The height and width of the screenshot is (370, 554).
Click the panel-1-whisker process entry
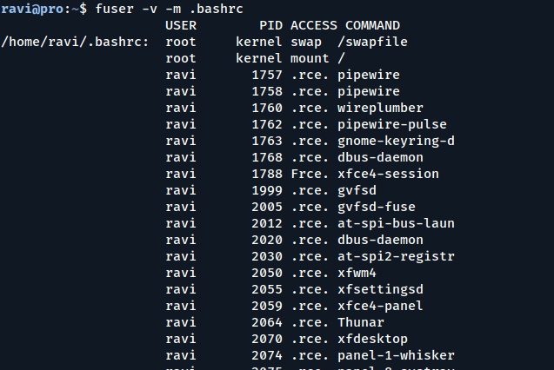coord(396,355)
